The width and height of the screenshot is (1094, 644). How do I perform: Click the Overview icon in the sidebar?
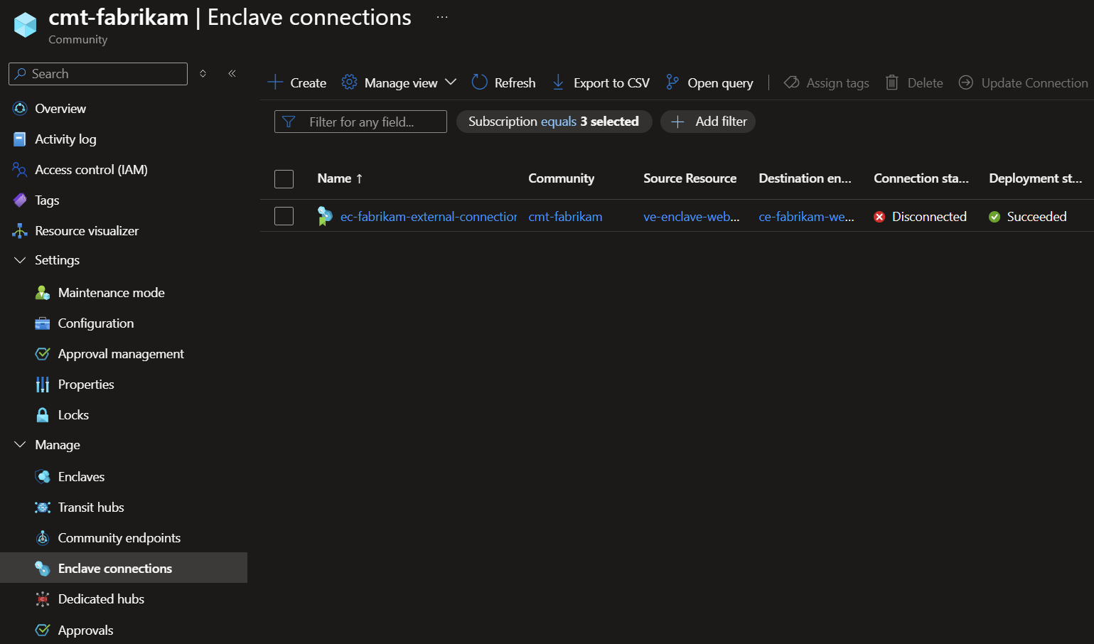(x=20, y=109)
